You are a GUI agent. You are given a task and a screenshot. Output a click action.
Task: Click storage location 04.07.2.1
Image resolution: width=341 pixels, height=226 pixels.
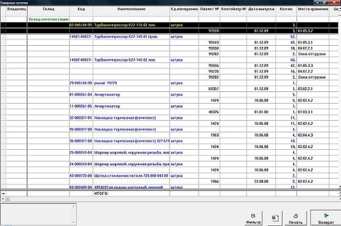coord(313,48)
